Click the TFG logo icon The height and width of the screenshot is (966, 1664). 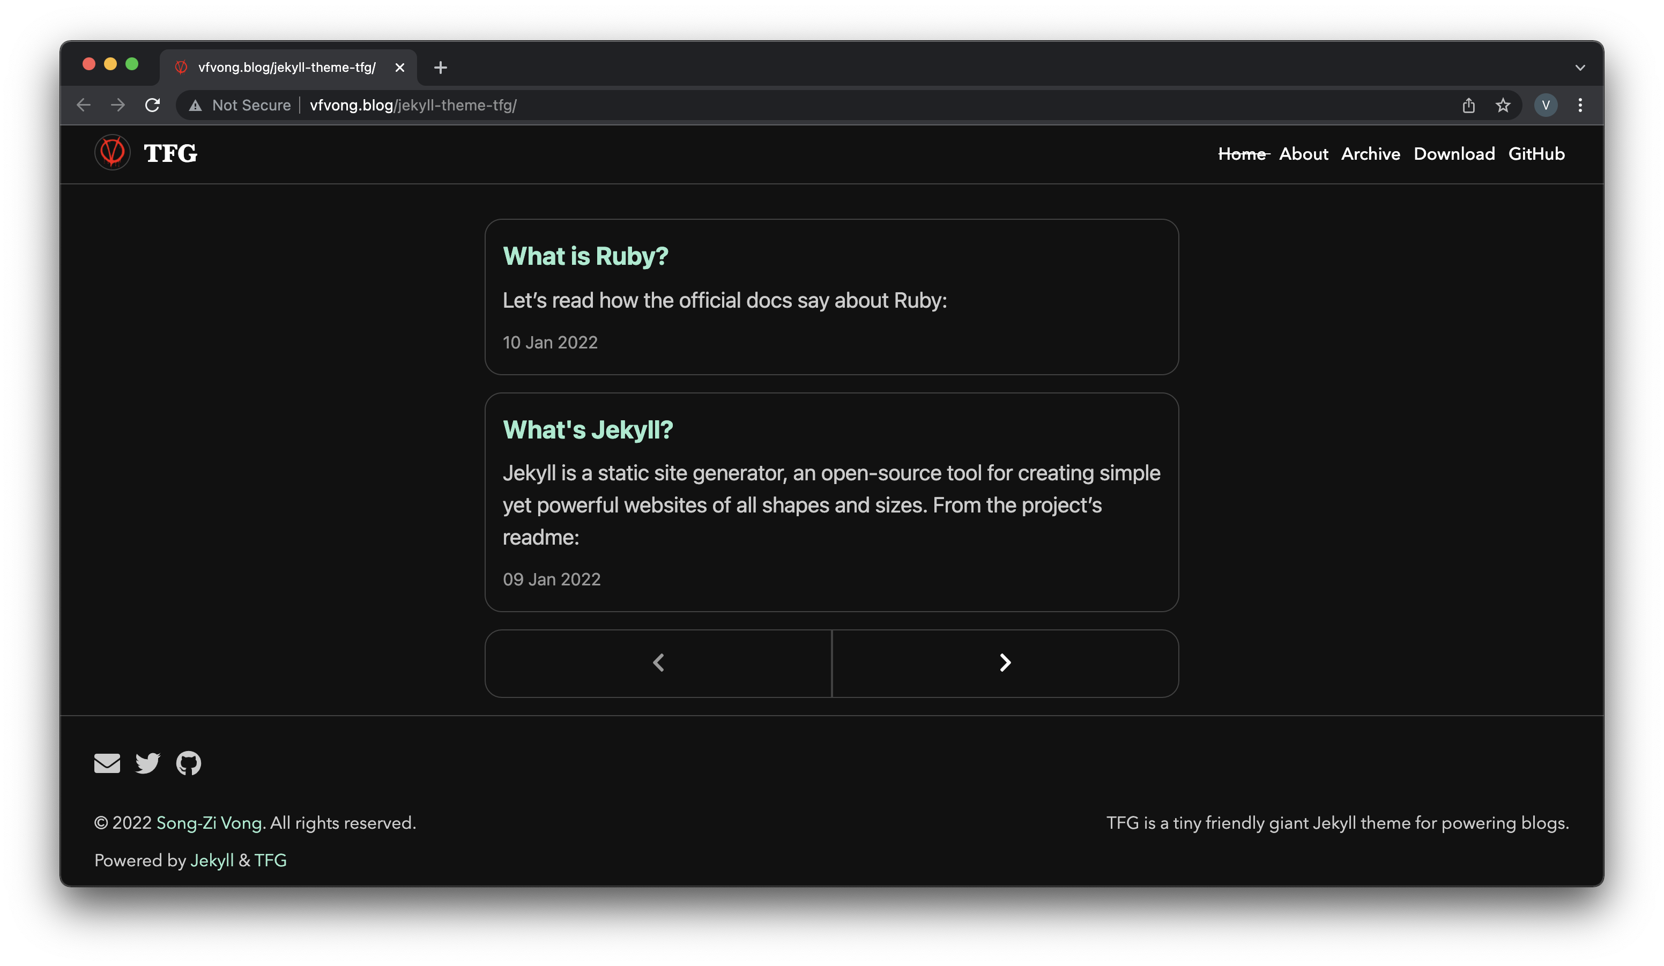(x=112, y=152)
